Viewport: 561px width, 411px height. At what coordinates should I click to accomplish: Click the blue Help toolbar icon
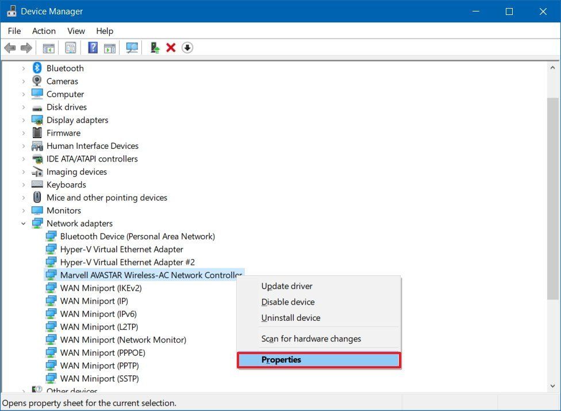point(93,48)
